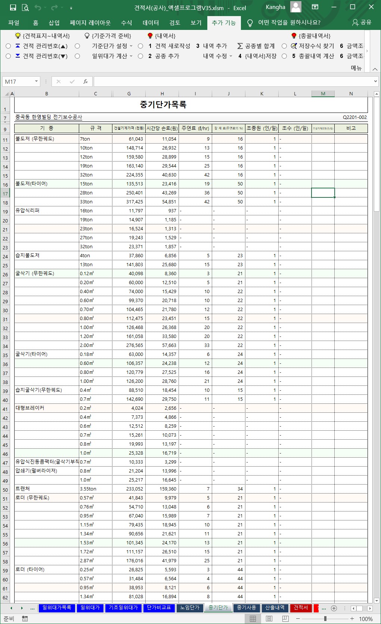
Task: Open Ribbon Display Options icon
Action: 315,7
